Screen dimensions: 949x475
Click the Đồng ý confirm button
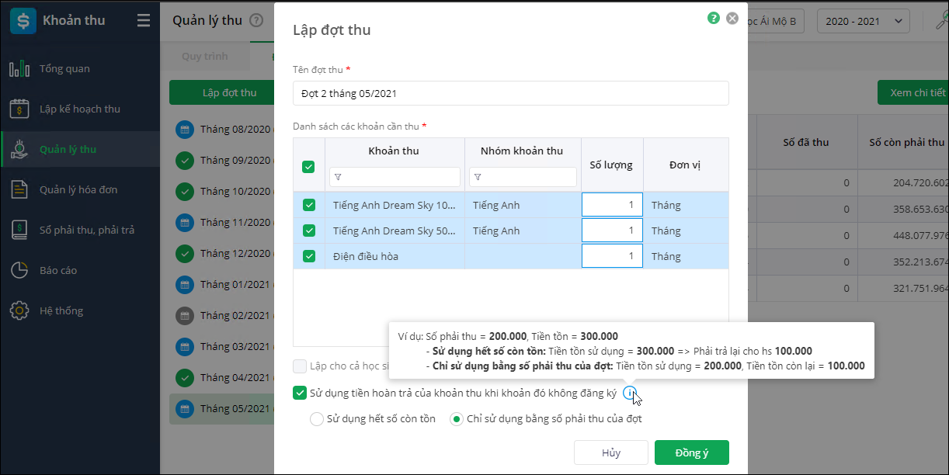[x=691, y=452]
